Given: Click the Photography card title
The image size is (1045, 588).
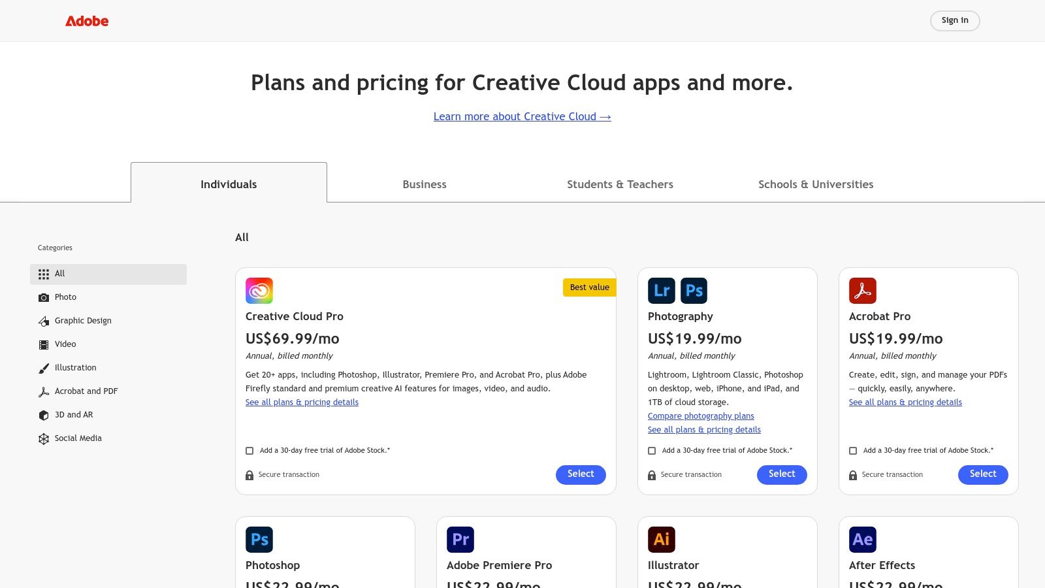Looking at the screenshot, I should pos(681,317).
